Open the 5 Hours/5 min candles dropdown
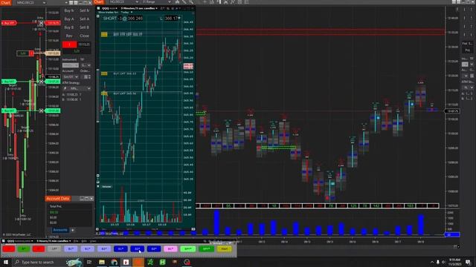Viewport: 476px width, 267px height. point(54,241)
